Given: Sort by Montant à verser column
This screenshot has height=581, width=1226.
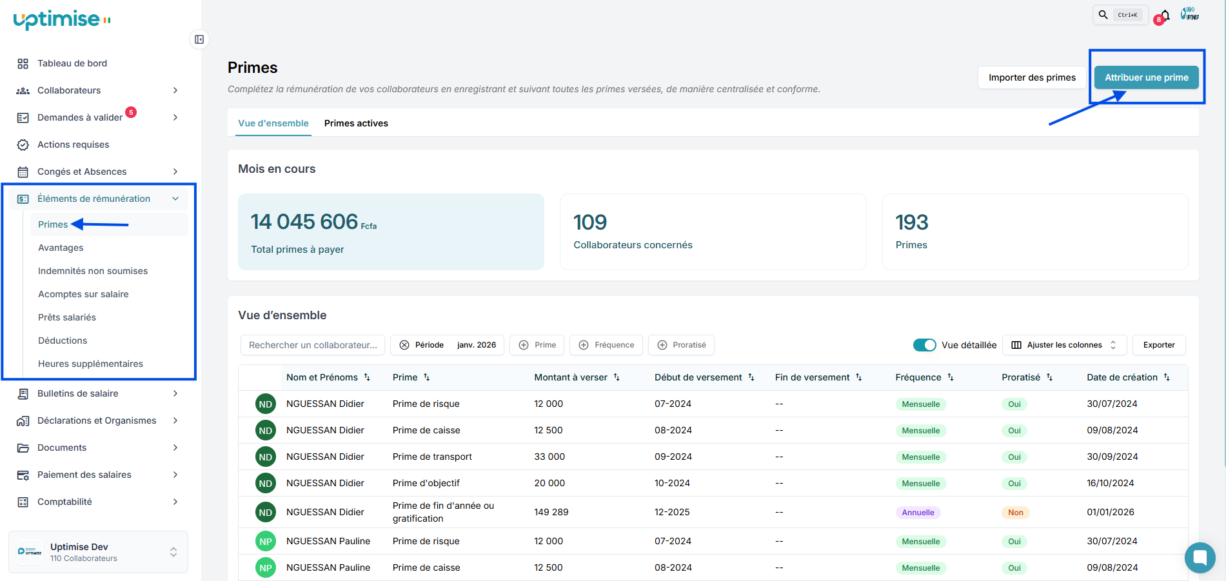Looking at the screenshot, I should [x=617, y=377].
